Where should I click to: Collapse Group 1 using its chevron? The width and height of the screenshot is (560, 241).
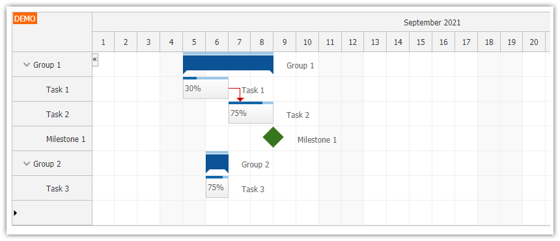click(x=26, y=65)
